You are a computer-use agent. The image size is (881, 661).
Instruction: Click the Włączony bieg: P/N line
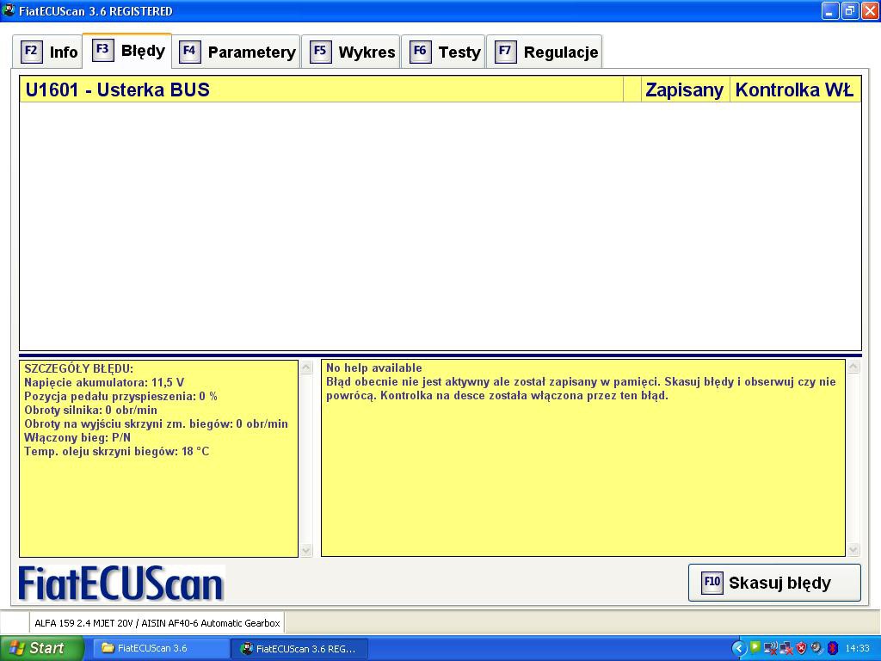pyautogui.click(x=77, y=437)
